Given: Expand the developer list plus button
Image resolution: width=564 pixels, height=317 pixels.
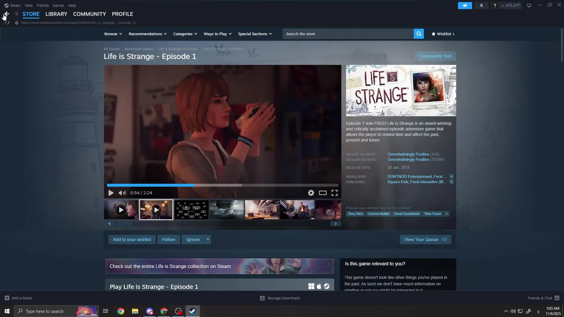Looking at the screenshot, I should point(451,177).
